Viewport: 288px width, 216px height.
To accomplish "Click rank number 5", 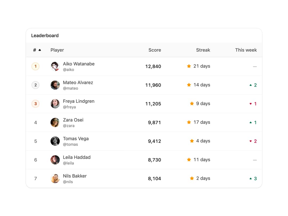I will point(36,141).
